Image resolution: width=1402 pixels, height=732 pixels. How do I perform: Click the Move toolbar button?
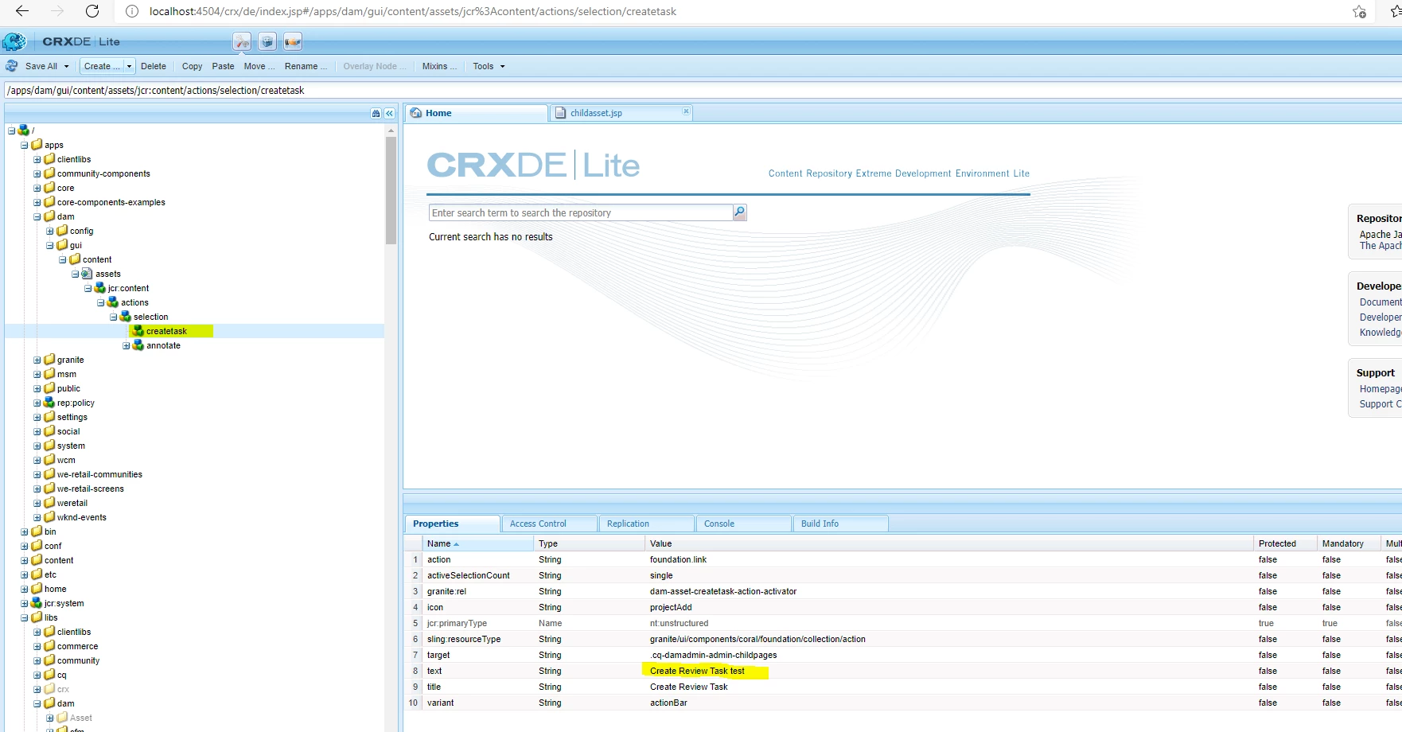tap(259, 66)
